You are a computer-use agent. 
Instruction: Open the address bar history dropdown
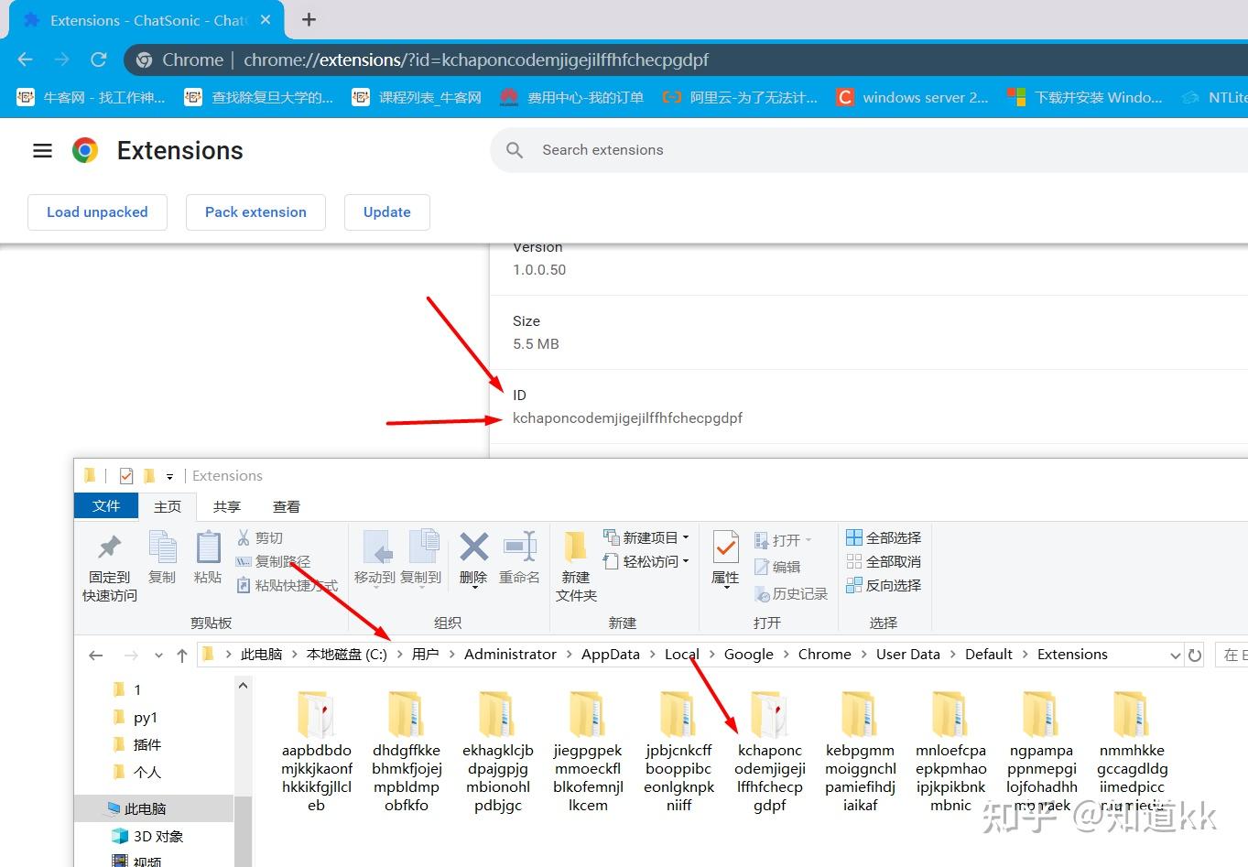(x=1176, y=655)
